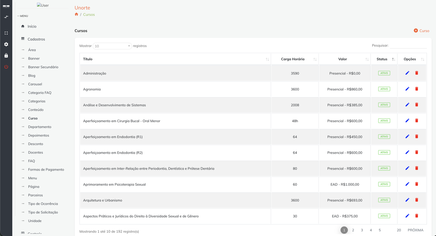436x236 pixels.
Task: Select Departamento in the sidebar
Action: (x=40, y=127)
